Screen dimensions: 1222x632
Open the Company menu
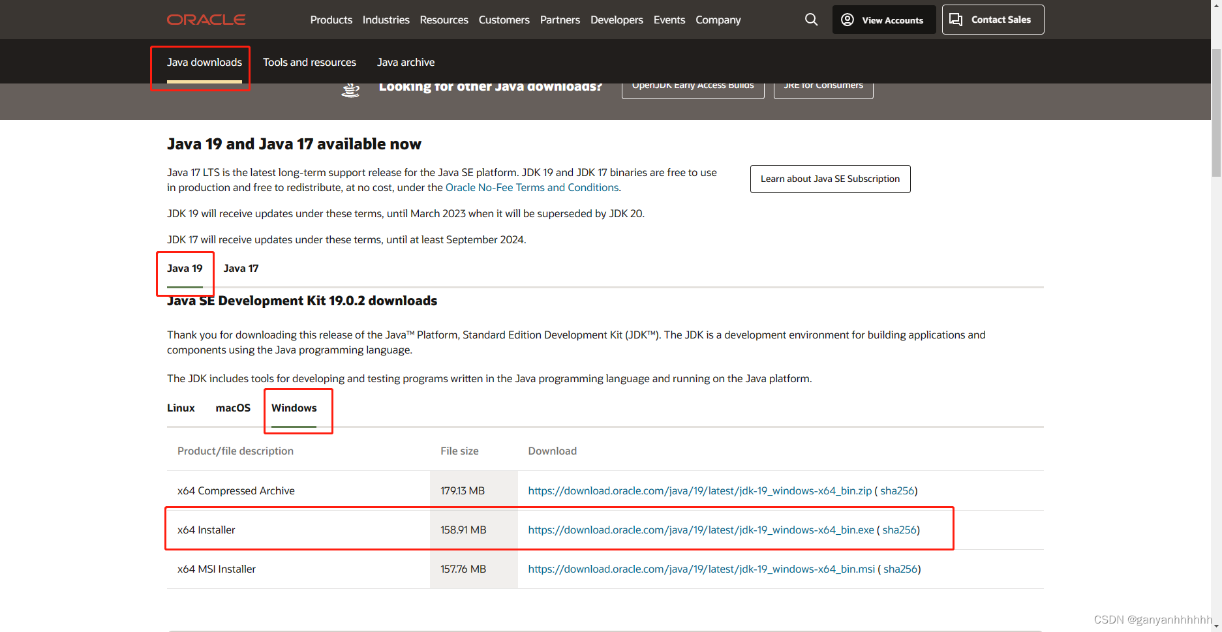[x=718, y=20]
